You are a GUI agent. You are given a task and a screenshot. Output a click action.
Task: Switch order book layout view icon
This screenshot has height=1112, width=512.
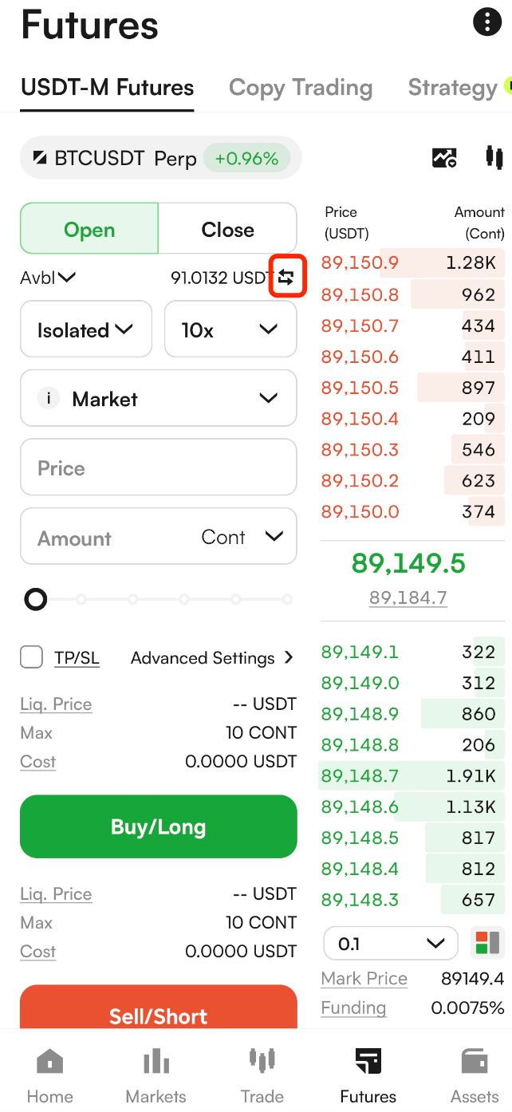[486, 944]
